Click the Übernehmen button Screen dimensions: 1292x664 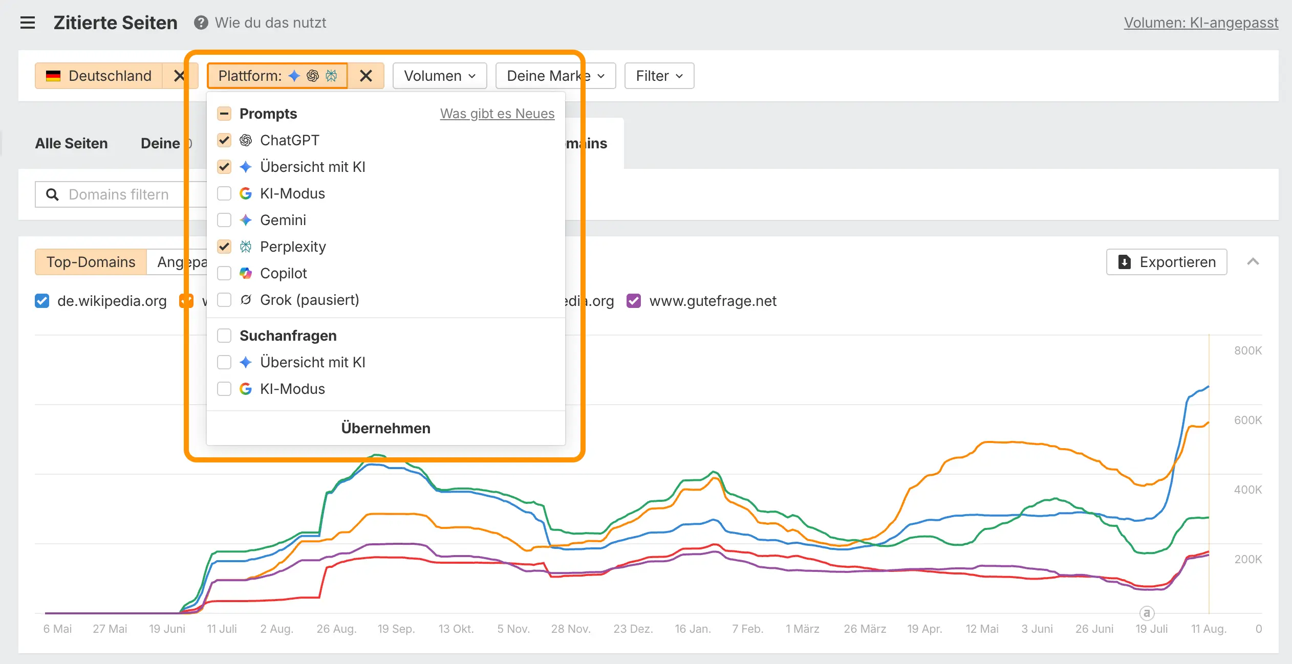[386, 428]
